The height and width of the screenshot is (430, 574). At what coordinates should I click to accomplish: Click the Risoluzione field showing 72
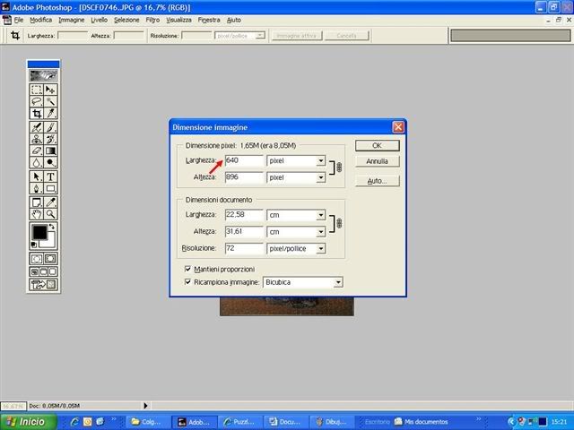click(x=244, y=249)
